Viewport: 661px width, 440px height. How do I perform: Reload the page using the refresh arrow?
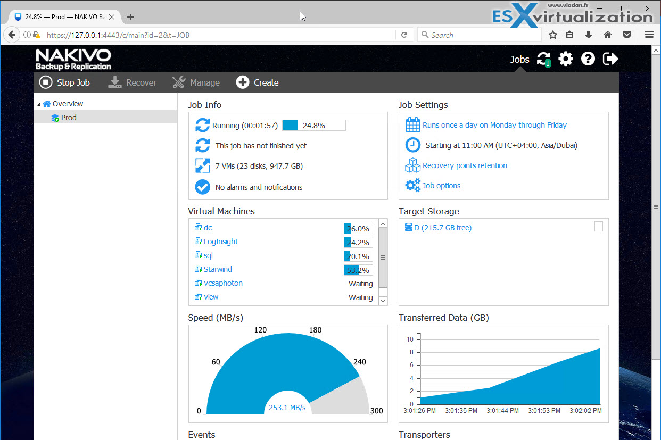[404, 35]
